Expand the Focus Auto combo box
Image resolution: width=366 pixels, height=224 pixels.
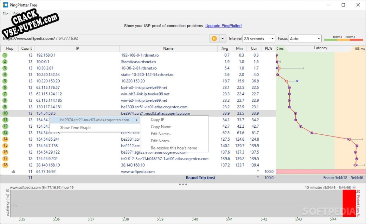[305, 39]
